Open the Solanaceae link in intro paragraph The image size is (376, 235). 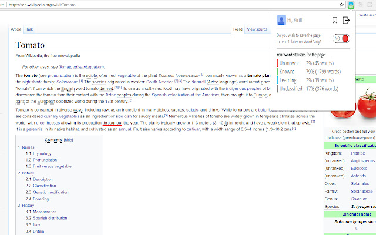68,82
